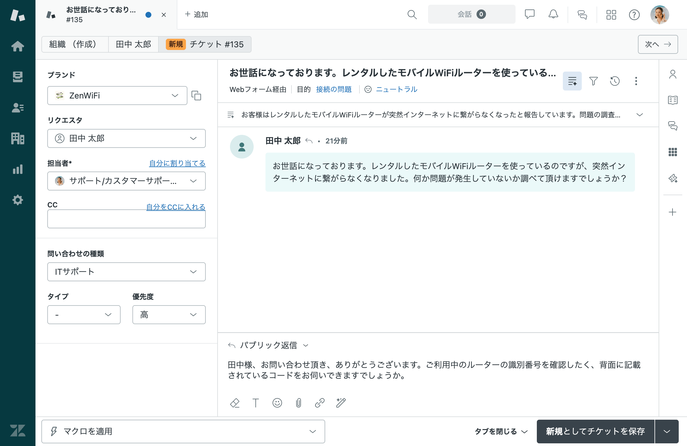Open the help center icon
The image size is (687, 446).
(x=634, y=14)
